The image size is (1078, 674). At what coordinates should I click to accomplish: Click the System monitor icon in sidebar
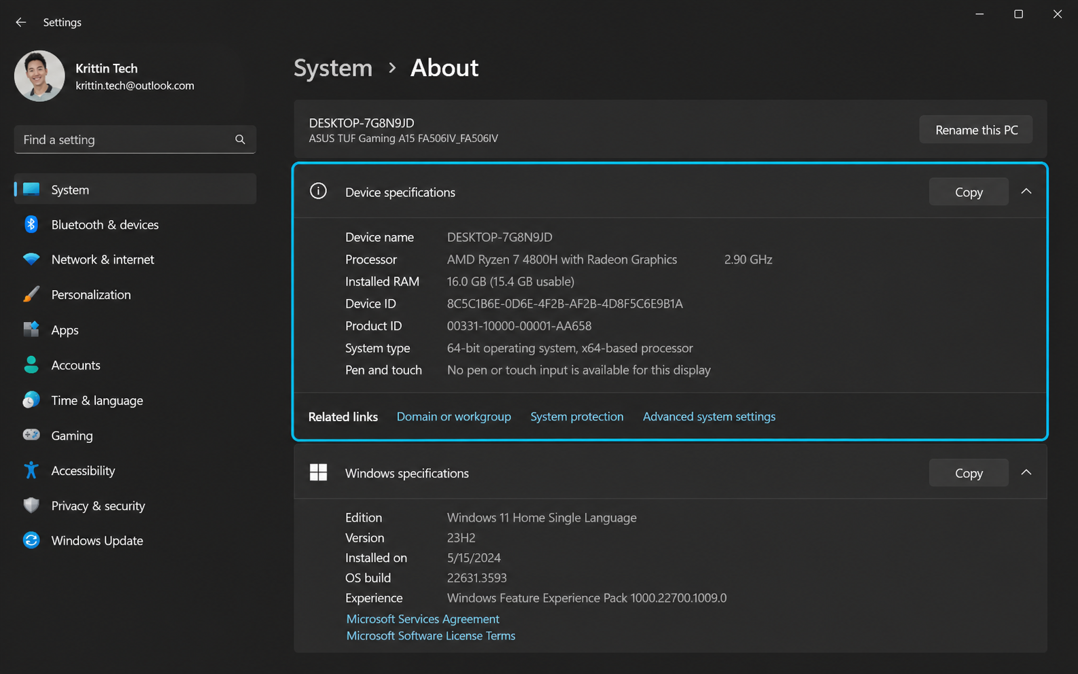(31, 190)
